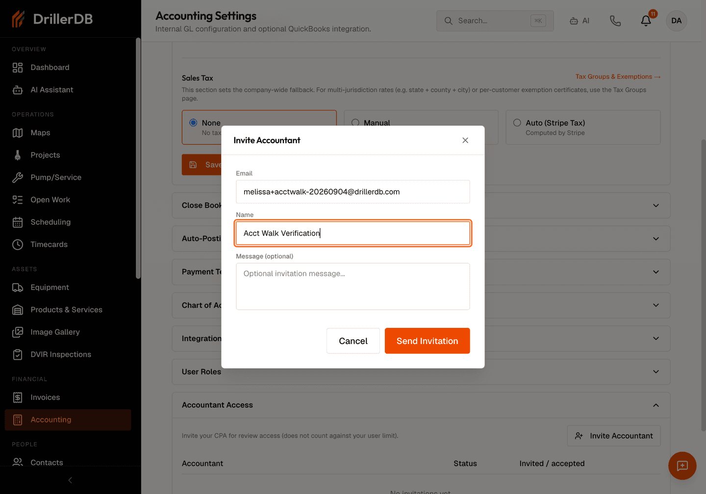706x494 pixels.
Task: Cancel the accountant invitation
Action: point(353,341)
